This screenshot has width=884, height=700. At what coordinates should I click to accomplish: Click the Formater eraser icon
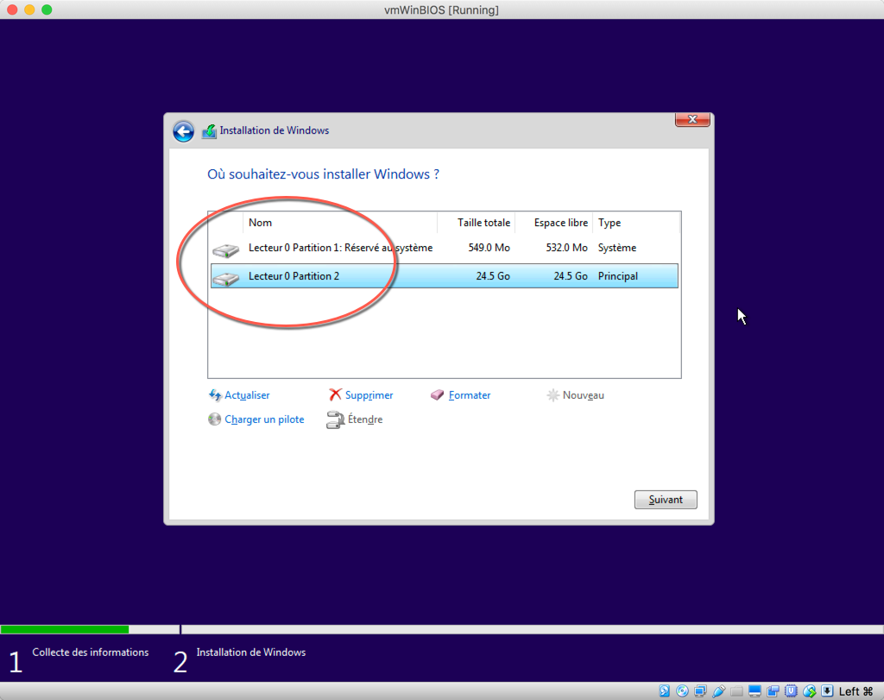[437, 395]
